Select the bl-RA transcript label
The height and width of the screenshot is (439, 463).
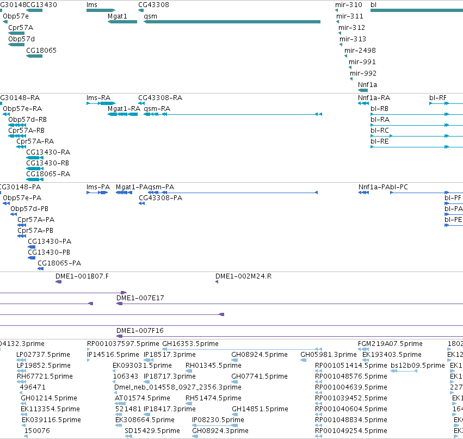click(380, 120)
